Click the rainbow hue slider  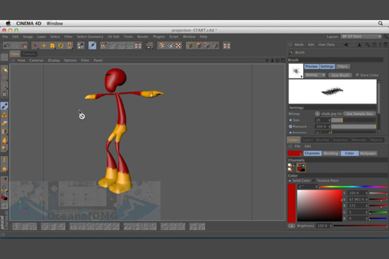(353, 187)
